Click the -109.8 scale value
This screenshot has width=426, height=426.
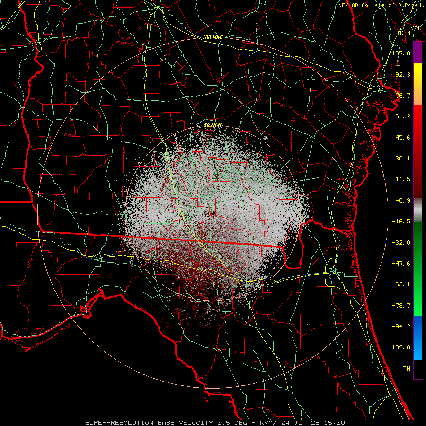(x=399, y=347)
